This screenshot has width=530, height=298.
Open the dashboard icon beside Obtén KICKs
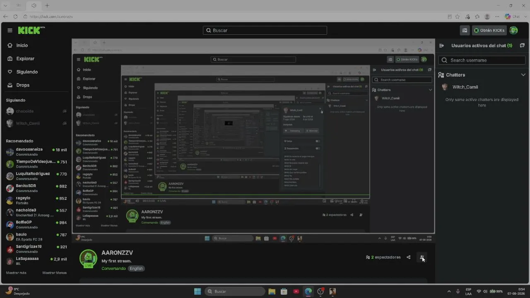tap(465, 30)
